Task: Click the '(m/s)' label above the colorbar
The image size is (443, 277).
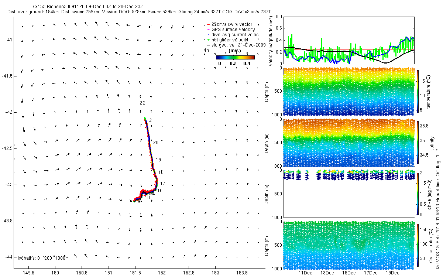Action: click(235, 50)
